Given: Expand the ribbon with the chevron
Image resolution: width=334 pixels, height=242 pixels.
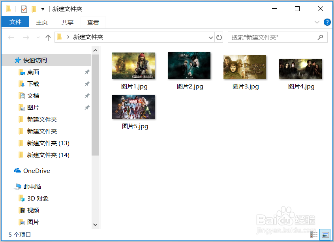Looking at the screenshot, I should 317,22.
